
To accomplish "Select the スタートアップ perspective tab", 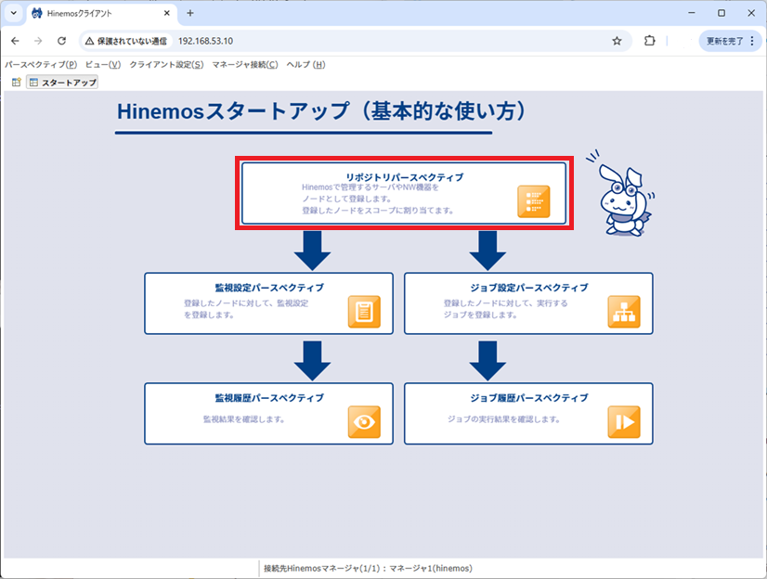I will click(62, 82).
